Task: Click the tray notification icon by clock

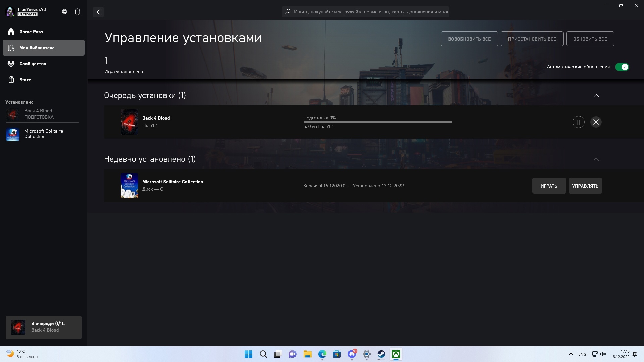Action: (x=635, y=354)
